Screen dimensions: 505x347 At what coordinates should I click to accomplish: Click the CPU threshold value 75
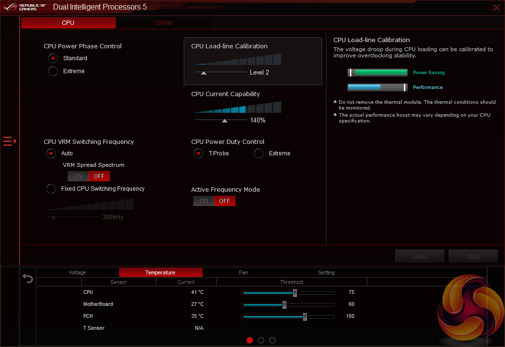point(351,292)
